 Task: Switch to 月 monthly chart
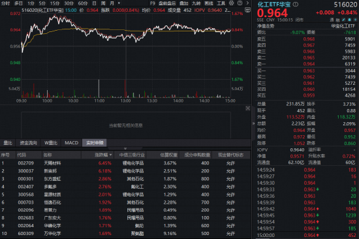click(112, 3)
